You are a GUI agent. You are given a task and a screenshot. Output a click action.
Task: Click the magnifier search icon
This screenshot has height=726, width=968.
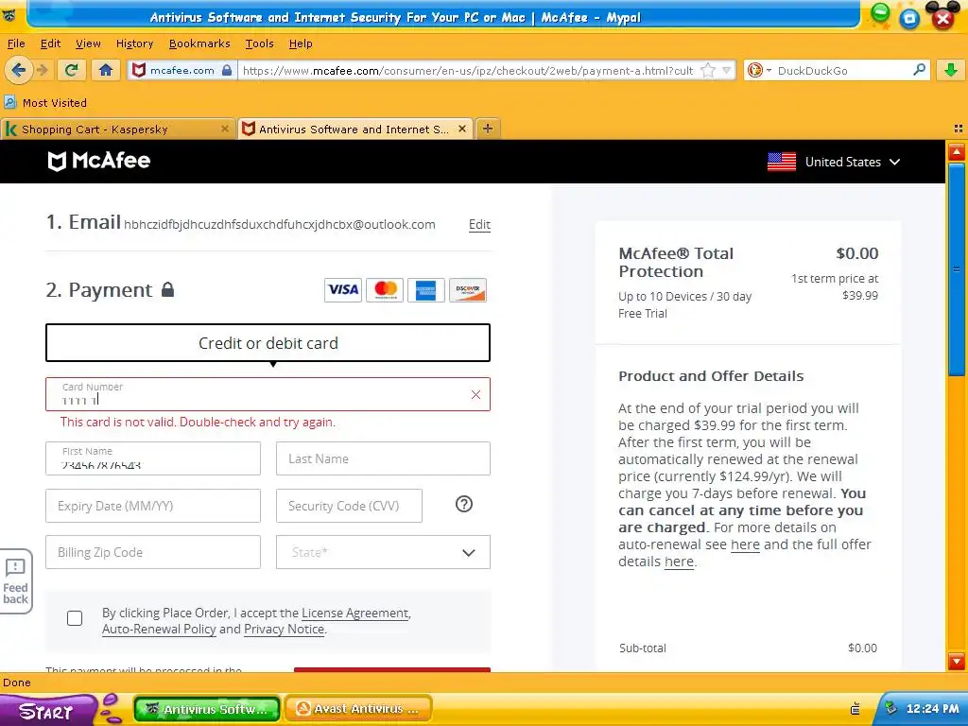click(x=919, y=70)
